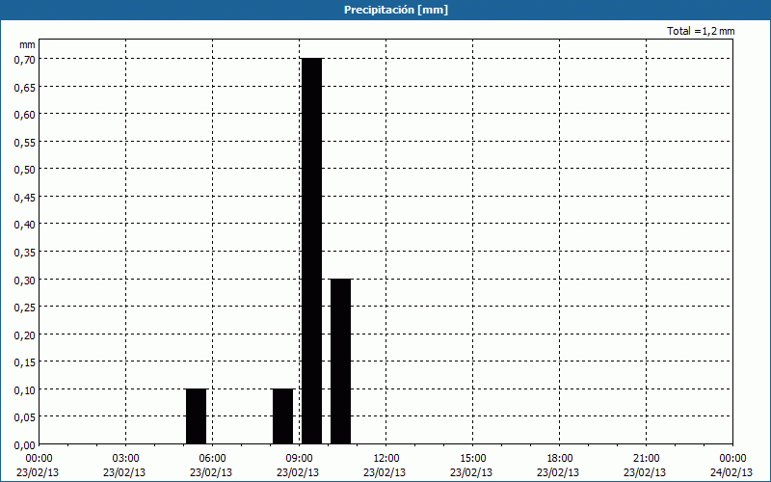Click the 03:00 23/02/13 time label
Viewport: 771px width, 482px height.
[x=124, y=466]
